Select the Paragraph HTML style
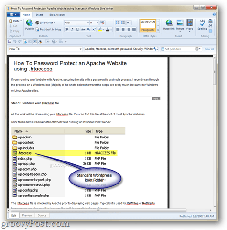 [148, 25]
